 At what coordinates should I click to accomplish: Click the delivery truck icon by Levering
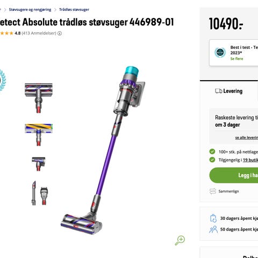(218, 91)
